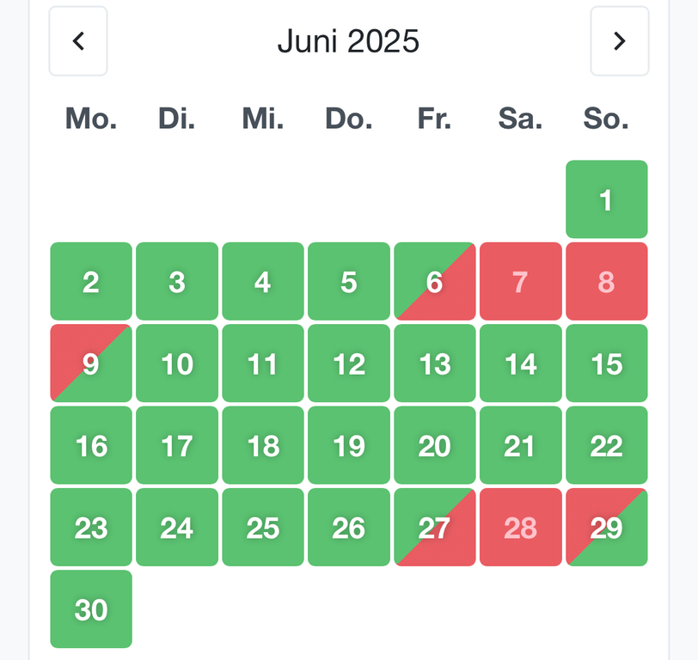Click the unavailable red day 7

520,281
